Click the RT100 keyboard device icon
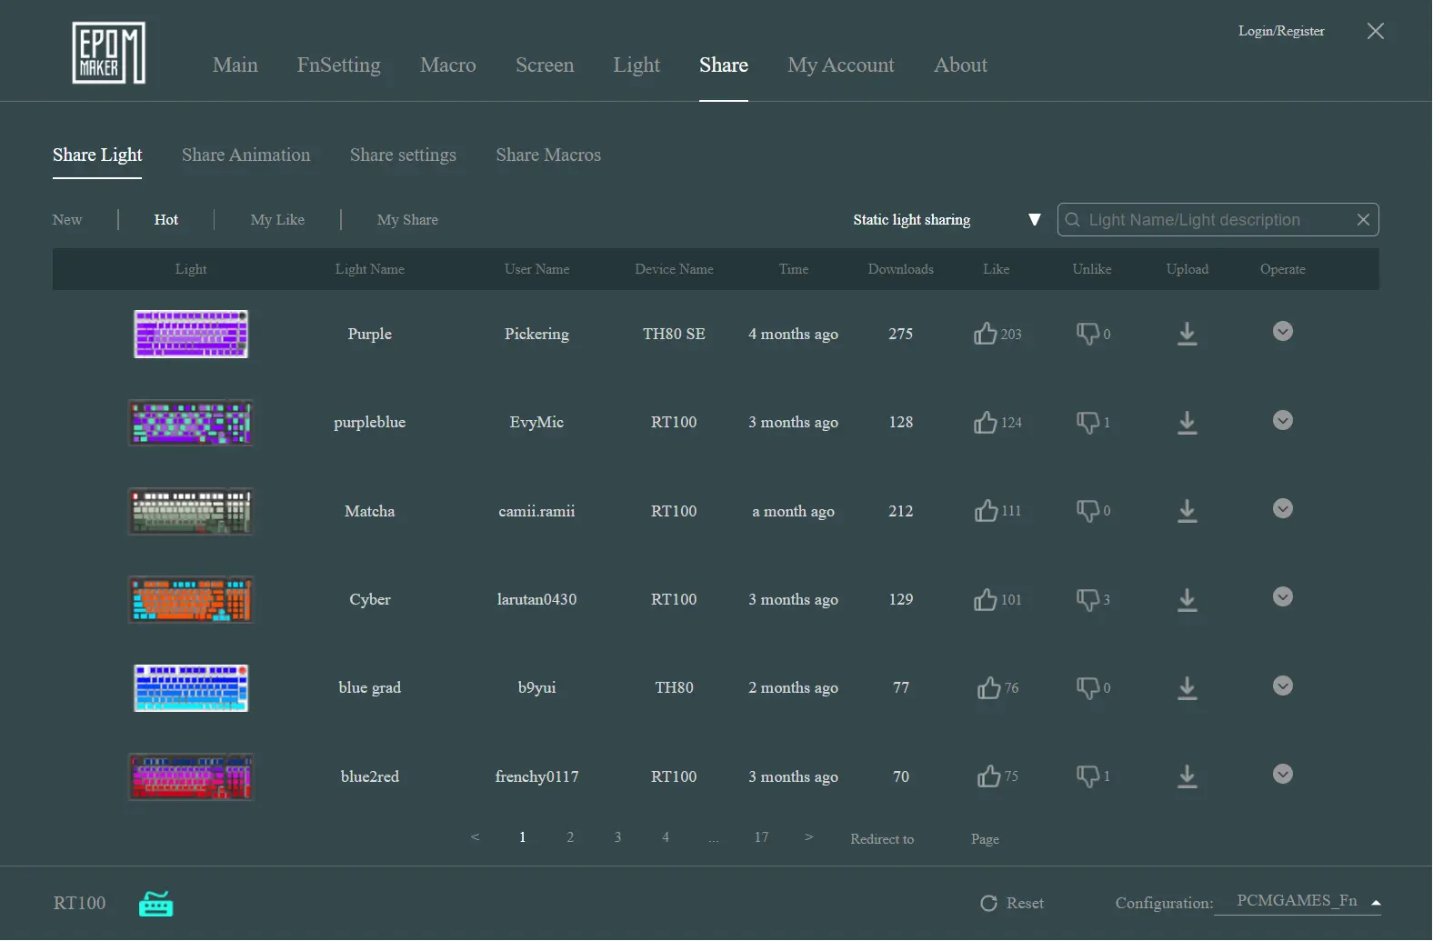The height and width of the screenshot is (941, 1433). click(x=155, y=904)
